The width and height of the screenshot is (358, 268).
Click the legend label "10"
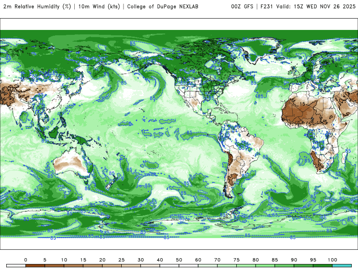(x=64, y=260)
